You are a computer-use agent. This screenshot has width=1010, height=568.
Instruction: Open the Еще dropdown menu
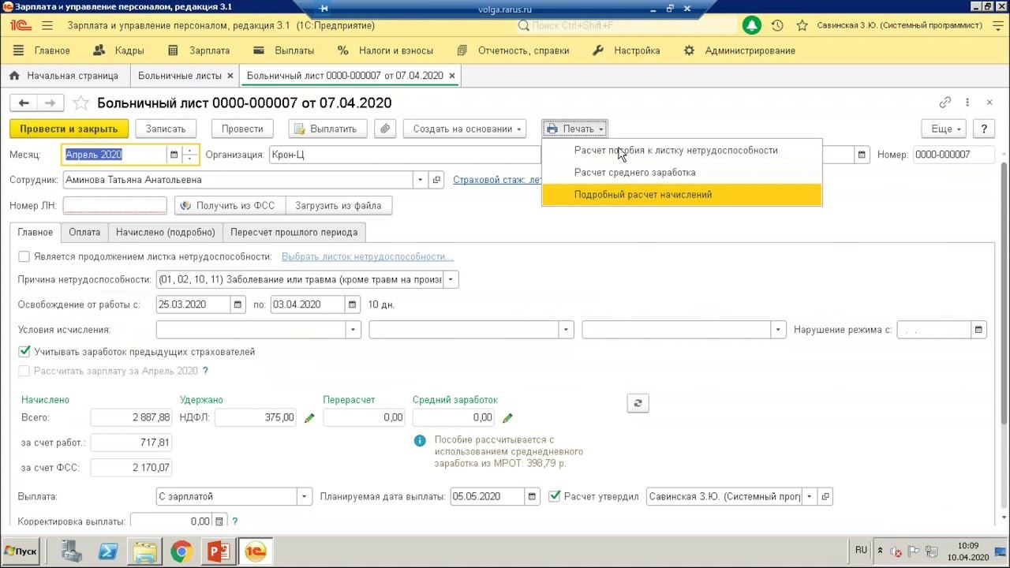click(x=945, y=129)
